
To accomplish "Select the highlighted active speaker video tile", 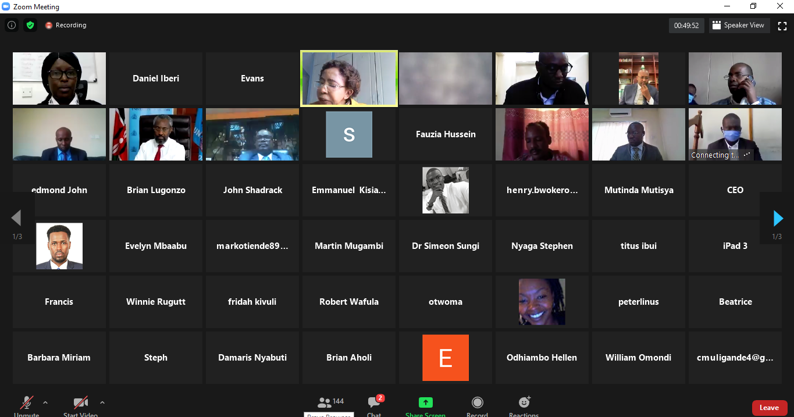I will tap(349, 79).
